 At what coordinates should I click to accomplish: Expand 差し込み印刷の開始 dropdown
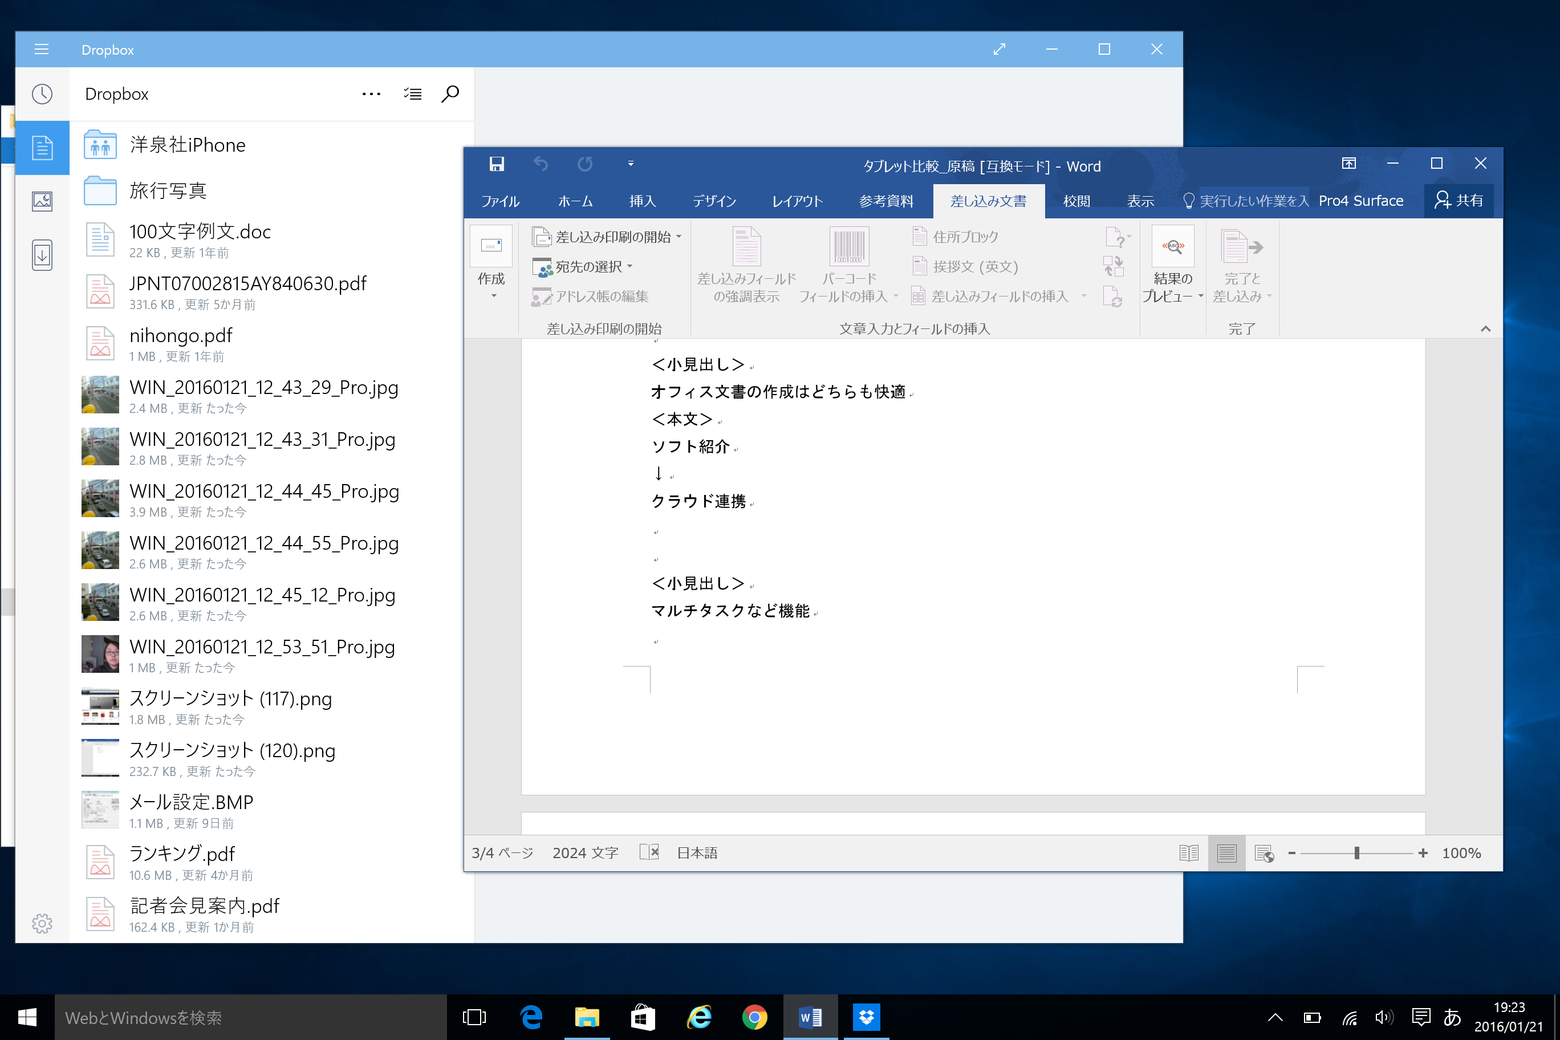tap(607, 237)
